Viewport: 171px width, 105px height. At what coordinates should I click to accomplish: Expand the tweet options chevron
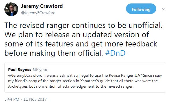pyautogui.click(x=164, y=9)
